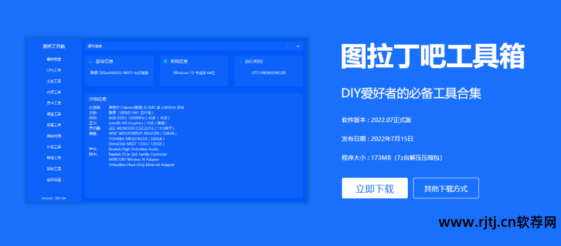Open 内存工具 in the sidebar
This screenshot has width=561, height=246.
(54, 92)
